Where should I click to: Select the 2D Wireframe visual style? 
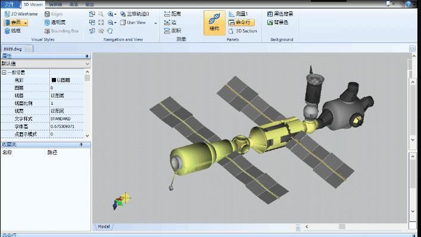[21, 14]
